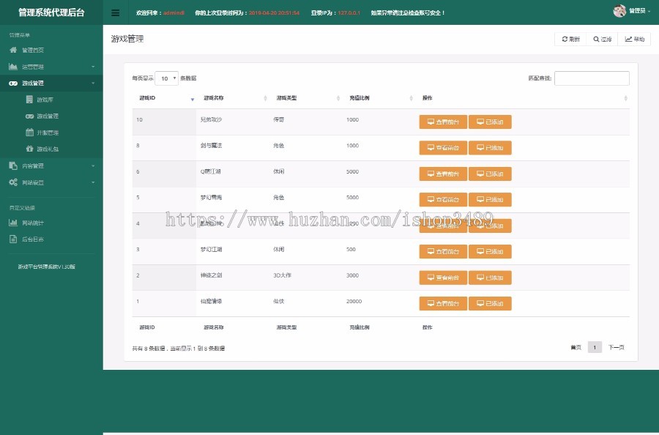
Task: Toggle sorting on the 充值比例 column
Action: [x=360, y=97]
